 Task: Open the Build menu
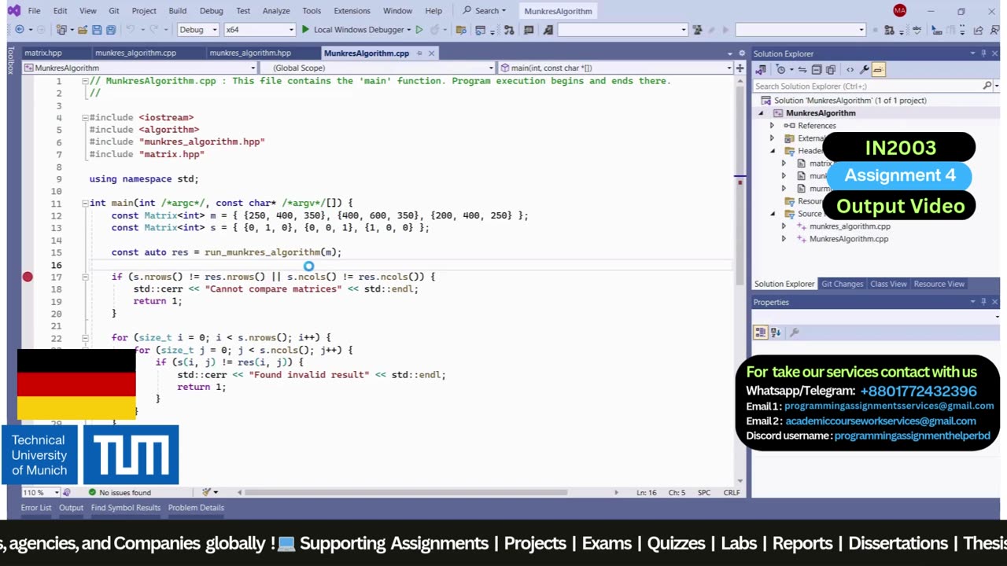(177, 11)
